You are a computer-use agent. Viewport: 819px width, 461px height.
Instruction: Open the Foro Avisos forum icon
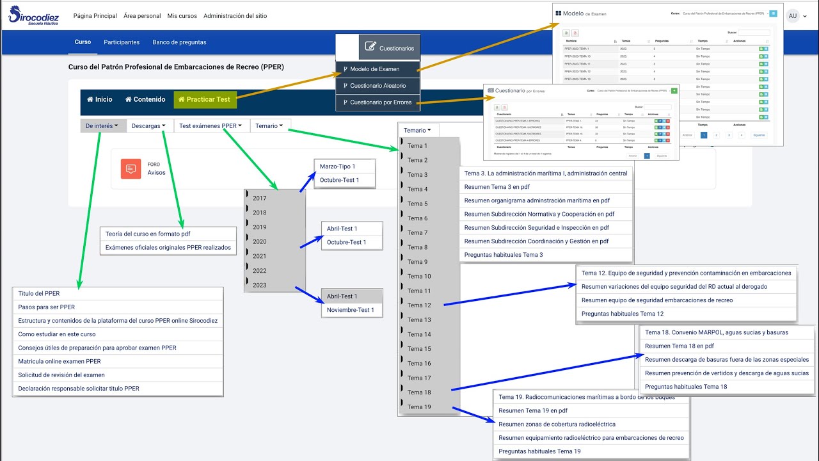point(131,168)
